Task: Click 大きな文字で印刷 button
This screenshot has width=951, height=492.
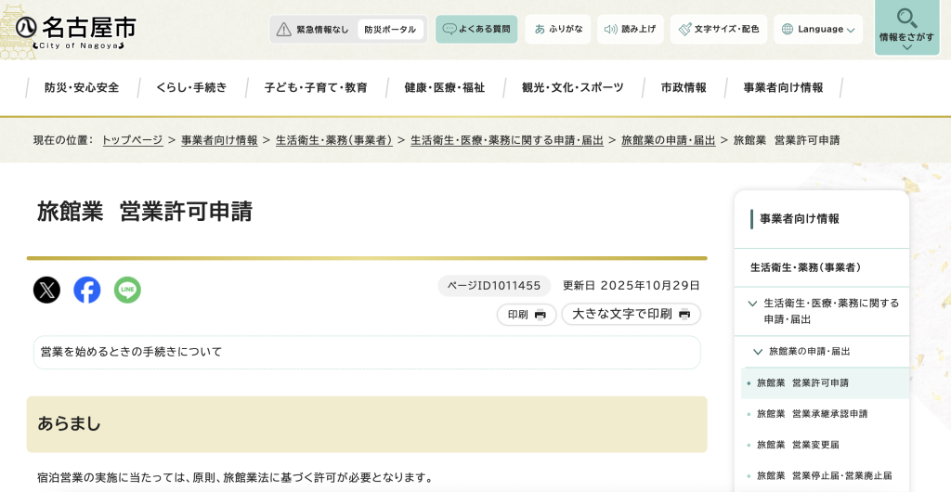Action: point(631,315)
